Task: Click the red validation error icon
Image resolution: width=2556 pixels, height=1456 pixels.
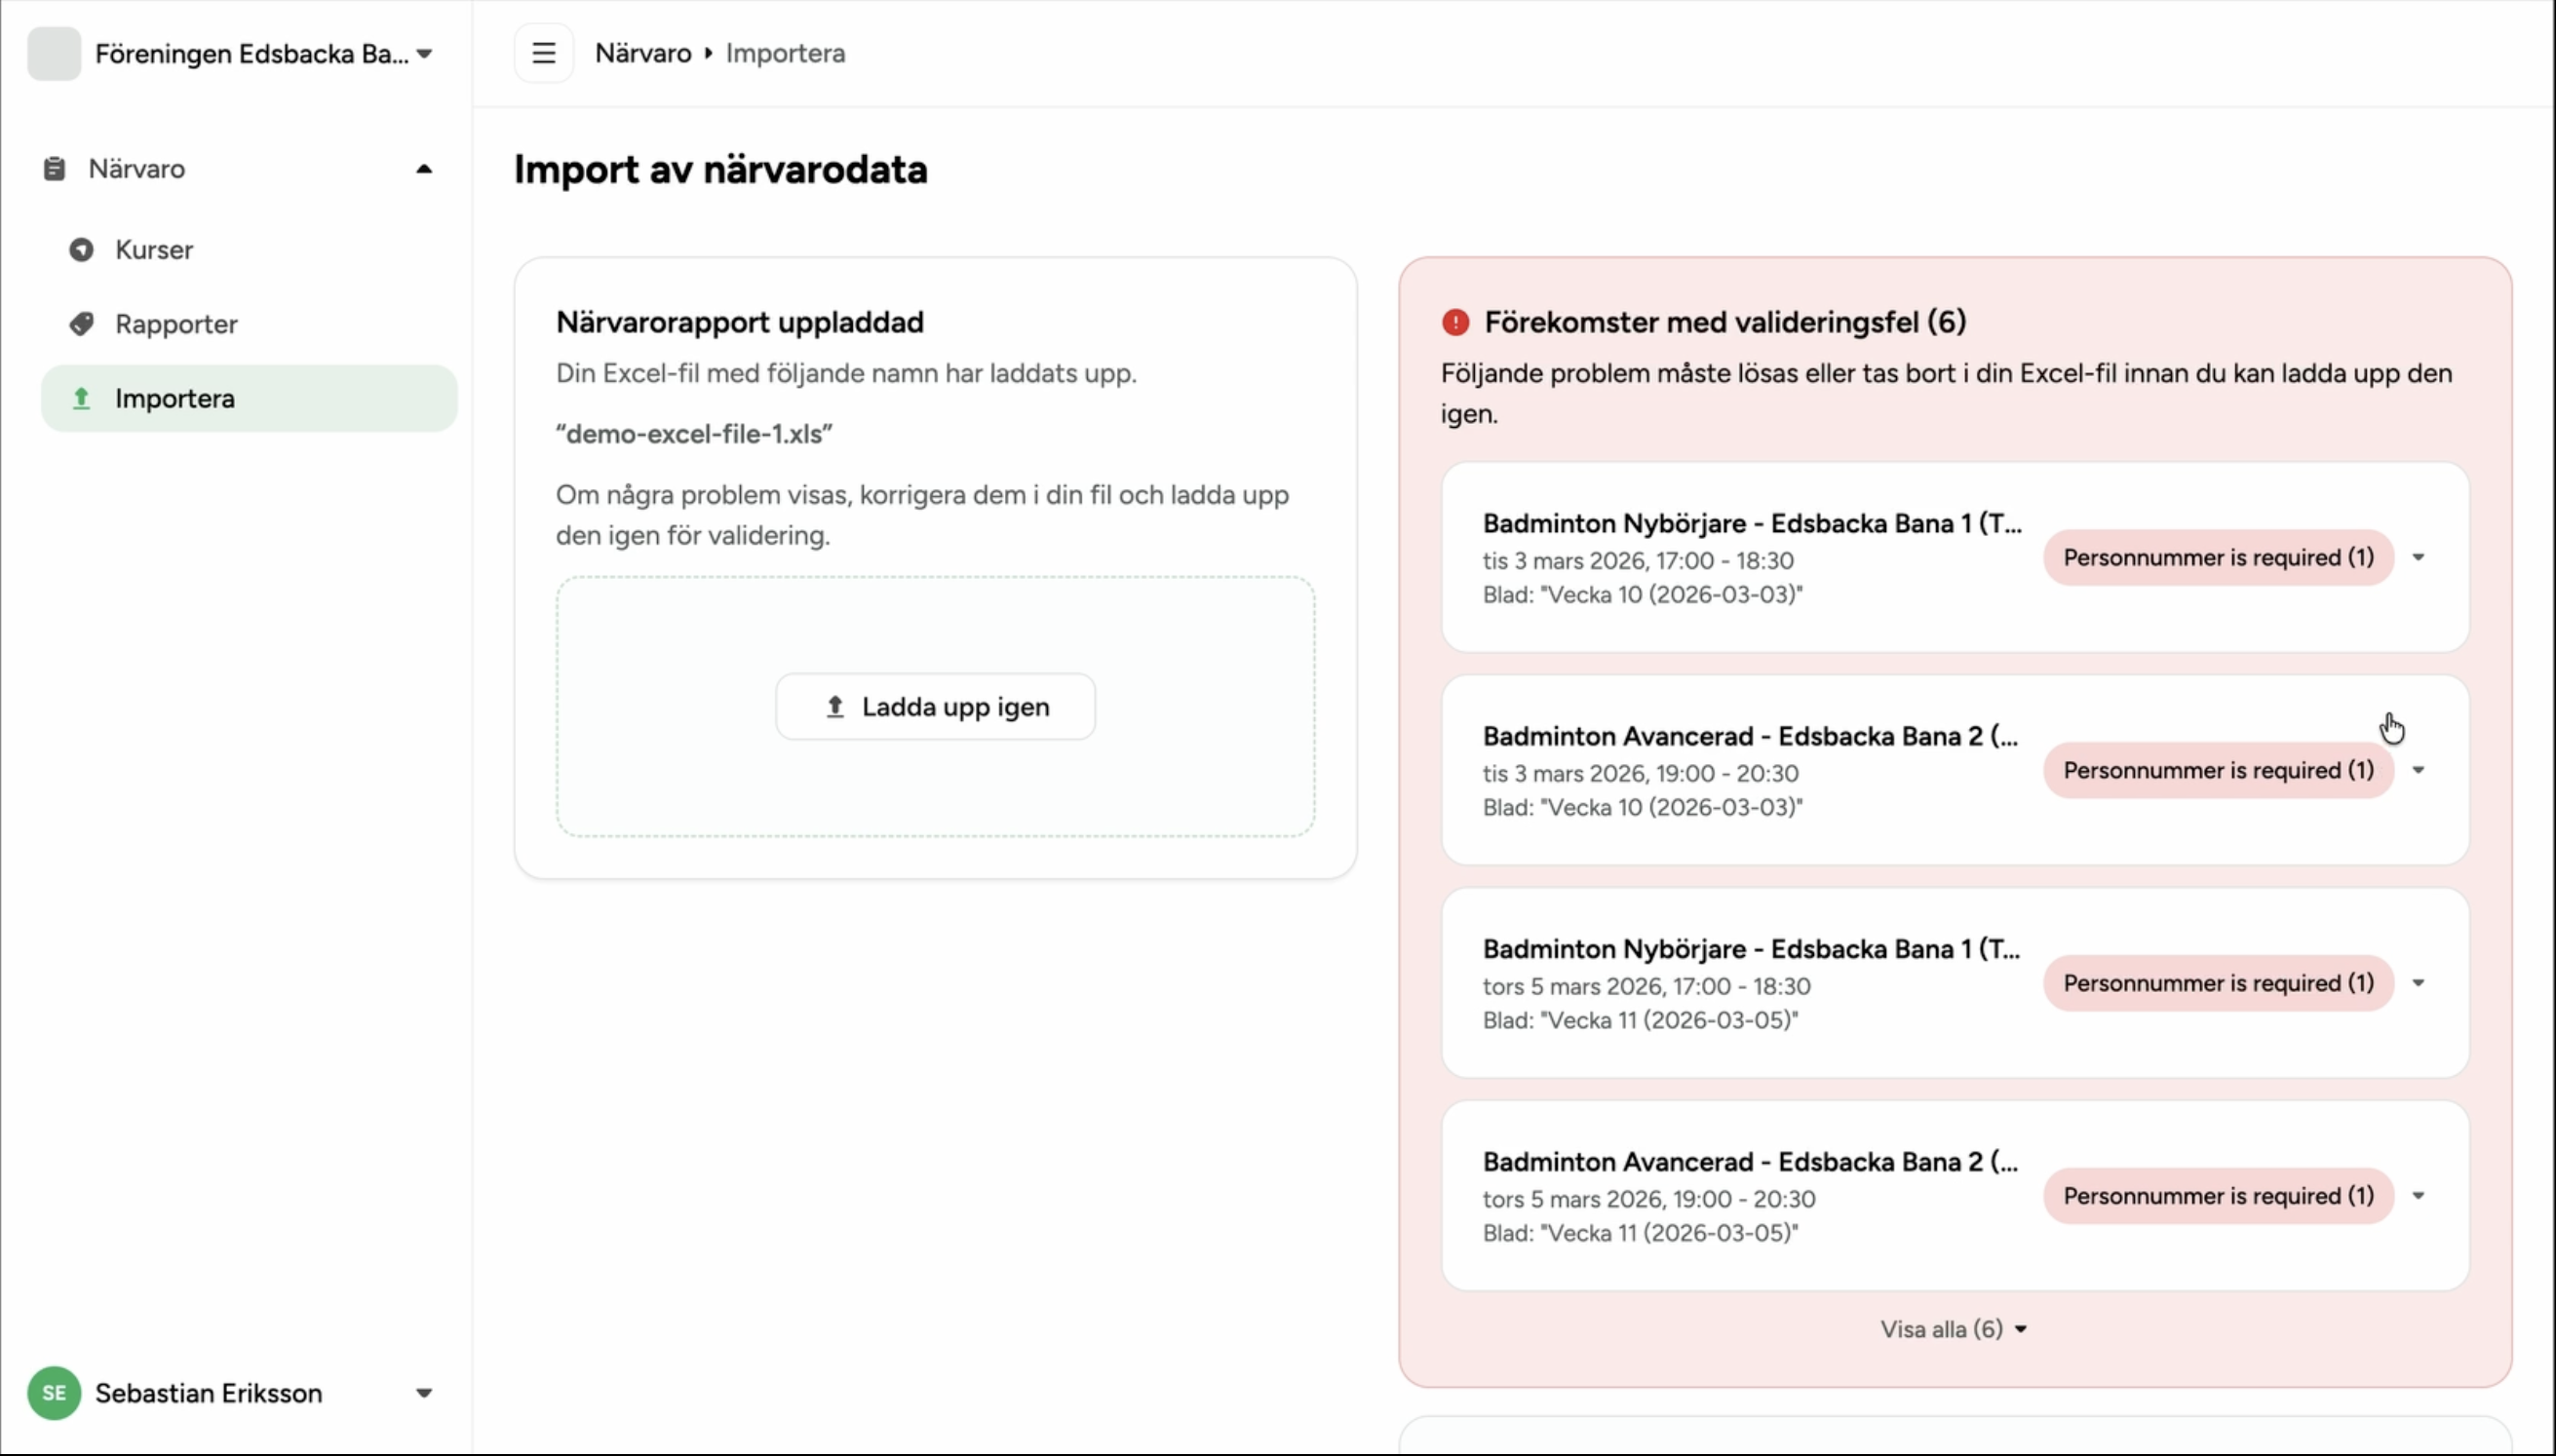Action: coord(1456,322)
